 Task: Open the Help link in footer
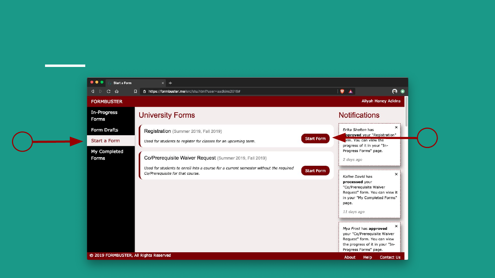tap(367, 257)
